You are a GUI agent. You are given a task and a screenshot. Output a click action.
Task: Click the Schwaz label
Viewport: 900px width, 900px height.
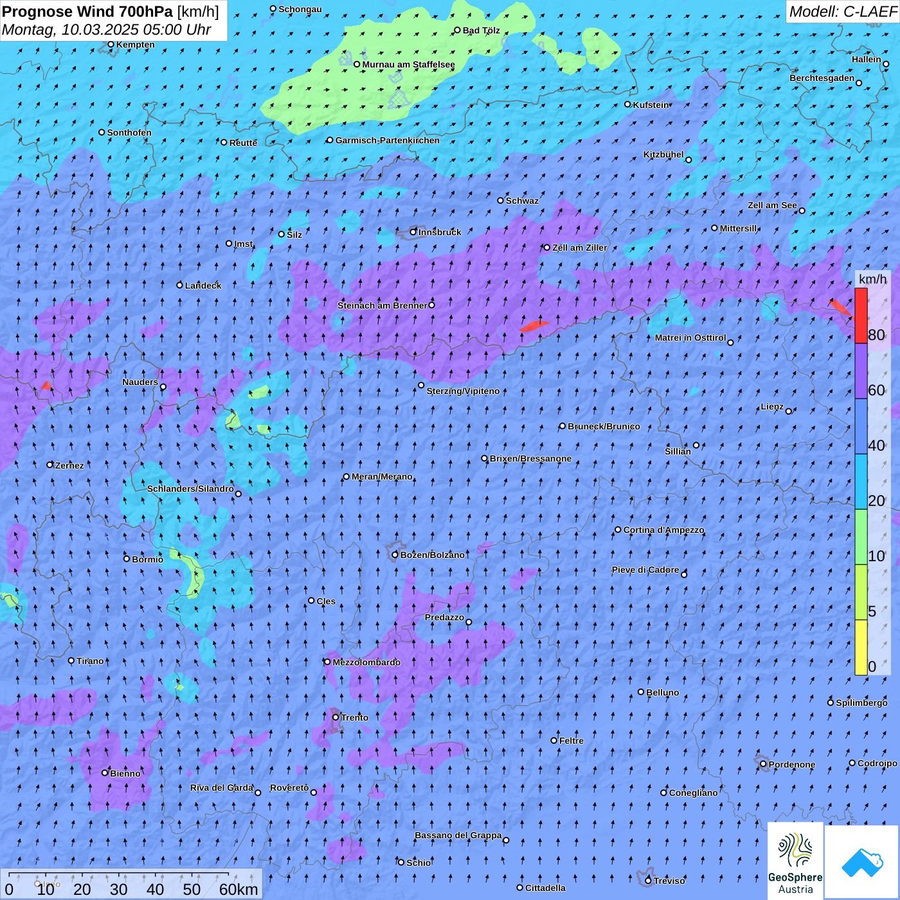pyautogui.click(x=522, y=201)
